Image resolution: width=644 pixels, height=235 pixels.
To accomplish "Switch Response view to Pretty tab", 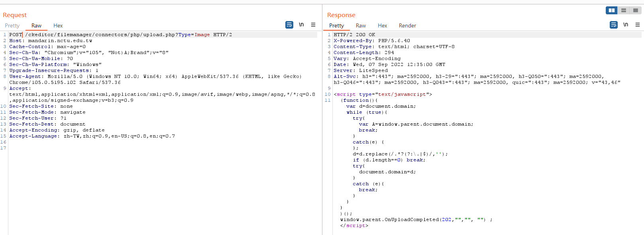I will coord(336,25).
